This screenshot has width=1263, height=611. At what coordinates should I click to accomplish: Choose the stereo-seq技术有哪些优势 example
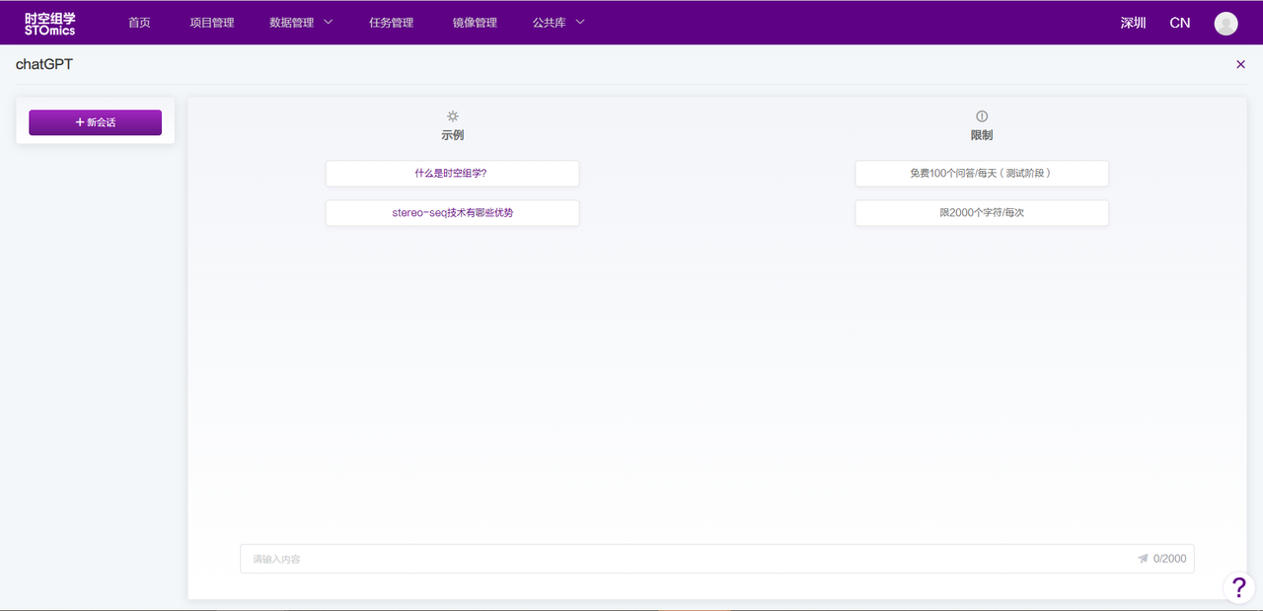(452, 213)
